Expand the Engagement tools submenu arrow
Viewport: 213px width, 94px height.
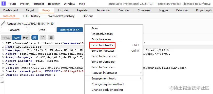click(140, 78)
